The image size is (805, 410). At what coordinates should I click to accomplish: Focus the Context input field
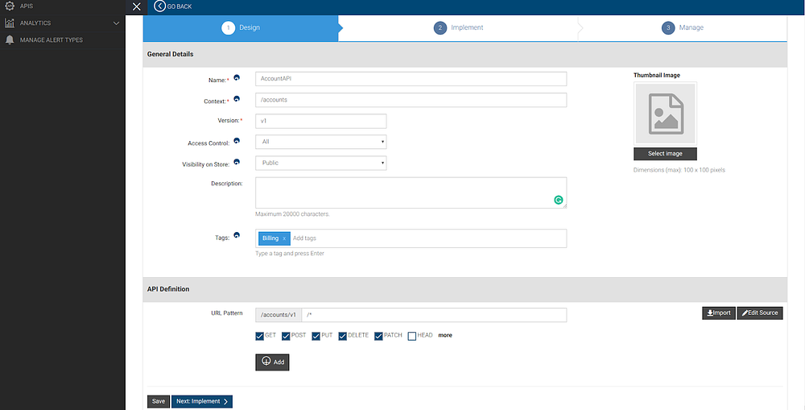411,100
